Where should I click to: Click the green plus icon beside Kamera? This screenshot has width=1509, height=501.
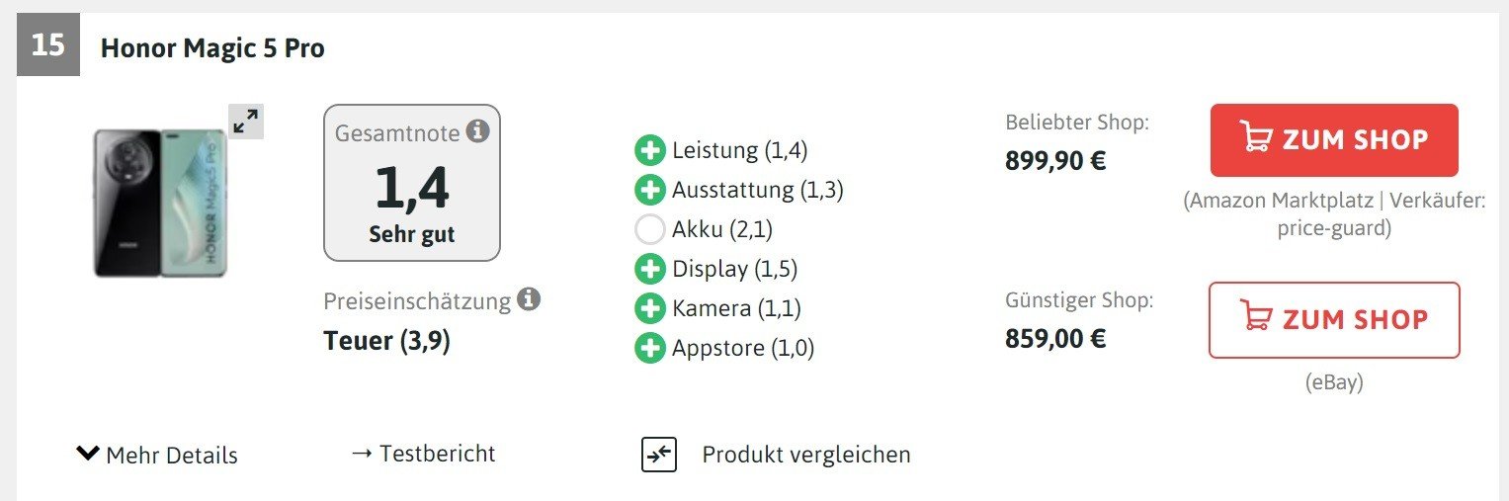coord(649,308)
